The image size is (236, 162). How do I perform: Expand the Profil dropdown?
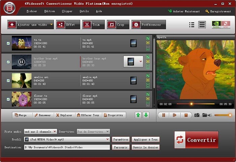pyautogui.click(x=107, y=139)
